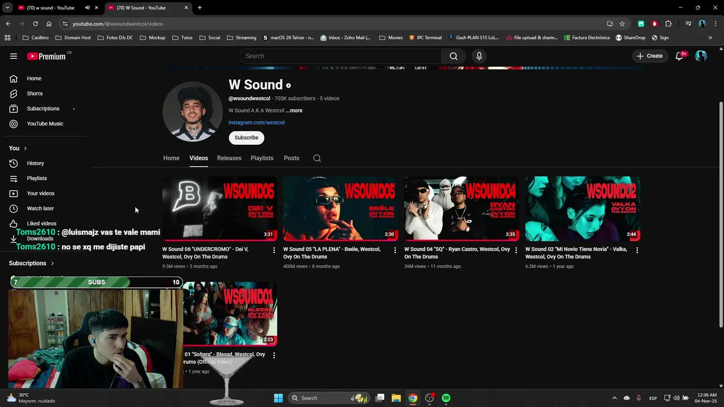Mute the first tab's audio icon
724x407 pixels.
pos(87,8)
